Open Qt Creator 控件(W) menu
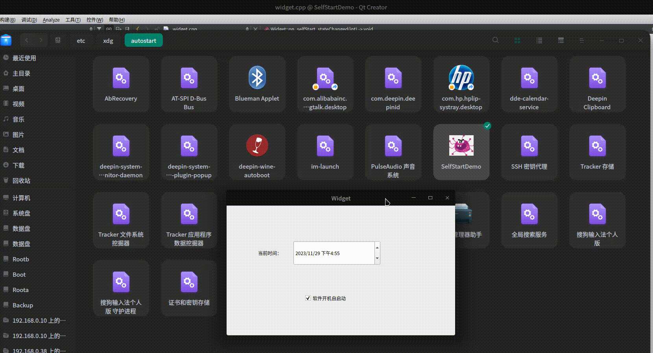The width and height of the screenshot is (653, 353). [x=95, y=20]
